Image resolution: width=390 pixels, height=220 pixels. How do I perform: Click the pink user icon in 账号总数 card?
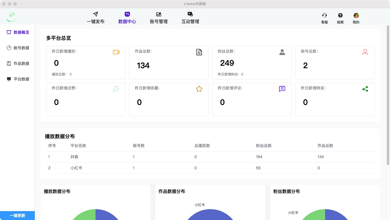tap(365, 52)
